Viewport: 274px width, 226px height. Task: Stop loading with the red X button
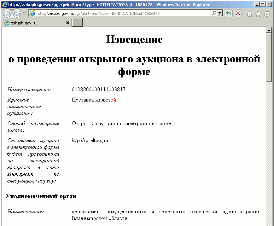click(x=238, y=13)
